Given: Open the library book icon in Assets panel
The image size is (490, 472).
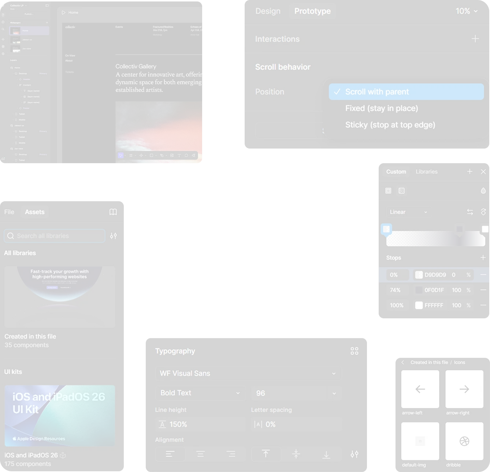Looking at the screenshot, I should (x=113, y=212).
